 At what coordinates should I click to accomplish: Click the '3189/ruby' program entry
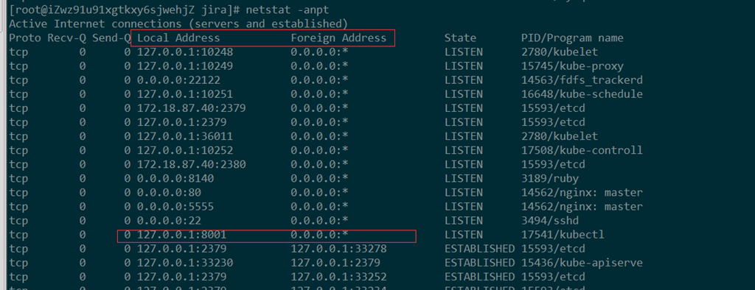click(x=550, y=179)
